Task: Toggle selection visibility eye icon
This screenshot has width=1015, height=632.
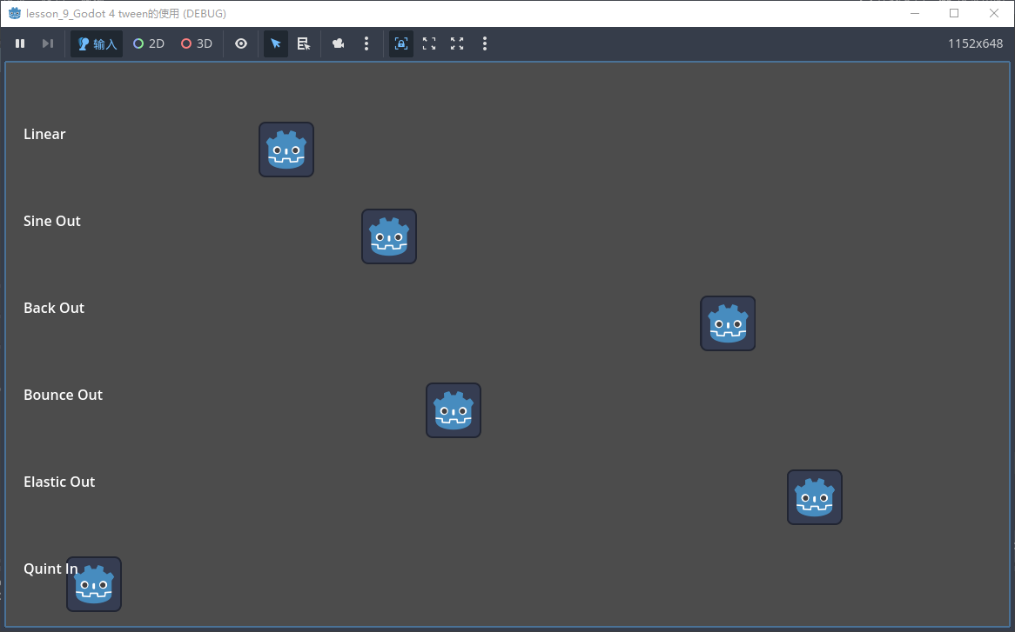Action: 241,43
